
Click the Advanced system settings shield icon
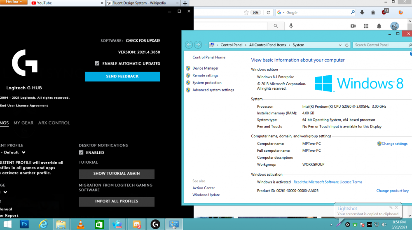[x=188, y=90]
